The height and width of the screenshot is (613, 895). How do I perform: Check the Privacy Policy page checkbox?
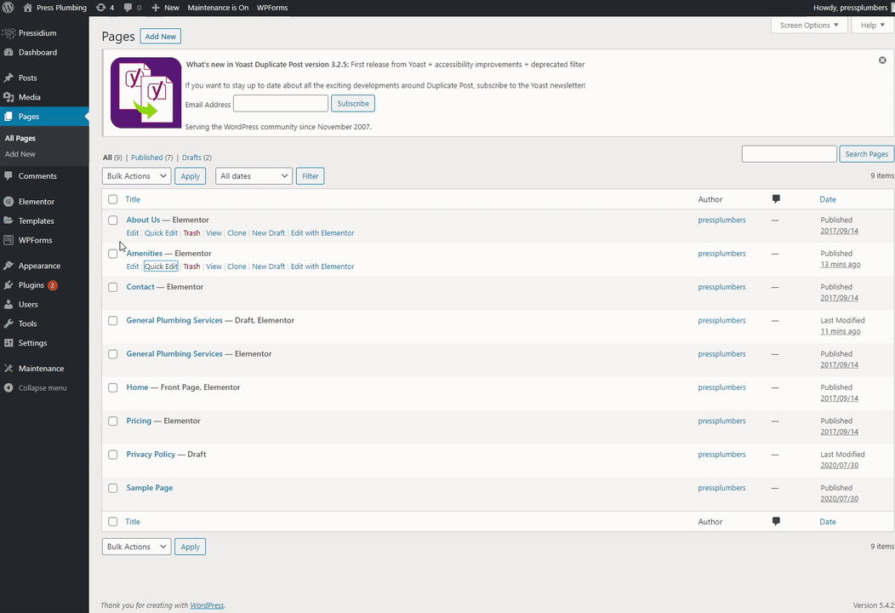tap(113, 455)
